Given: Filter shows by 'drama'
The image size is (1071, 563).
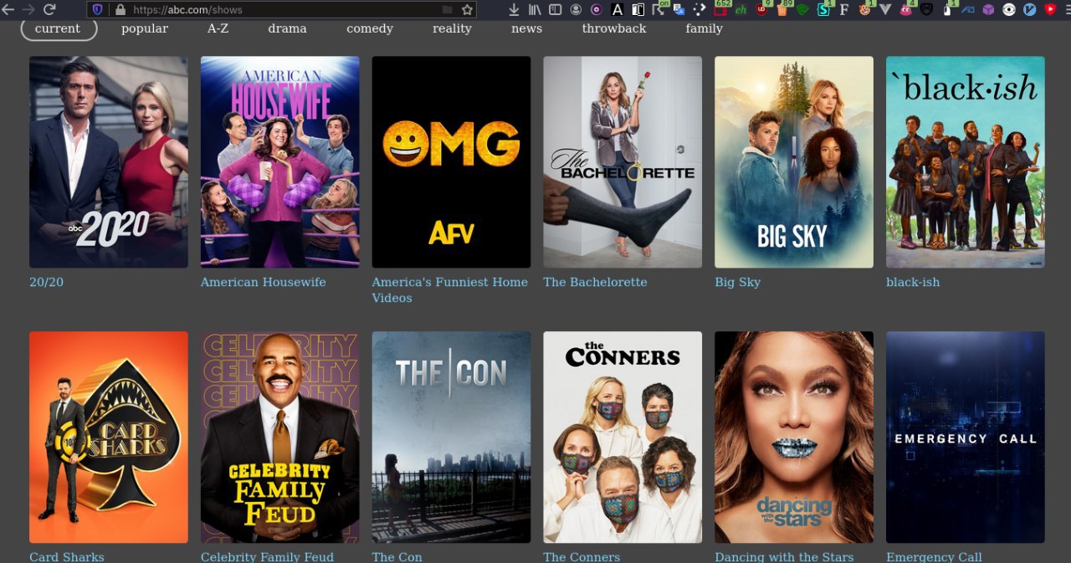Looking at the screenshot, I should pos(287,28).
